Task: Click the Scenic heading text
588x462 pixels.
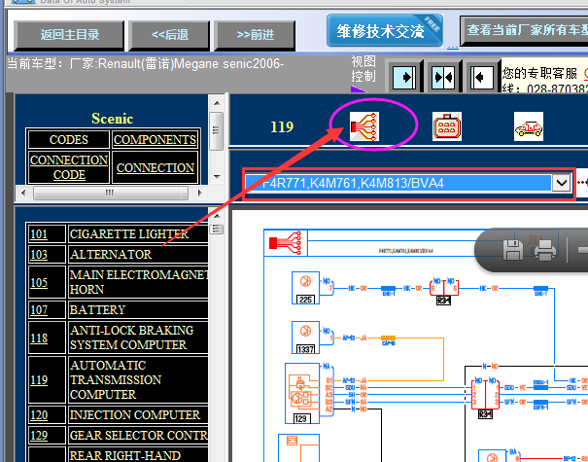Action: (112, 119)
